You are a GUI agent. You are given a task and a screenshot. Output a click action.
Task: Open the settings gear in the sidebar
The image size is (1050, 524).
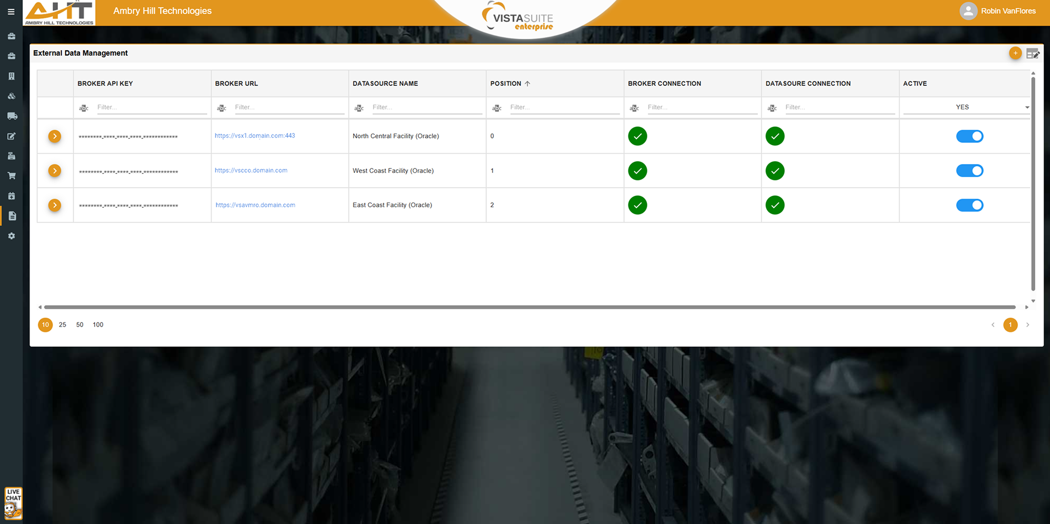[11, 236]
